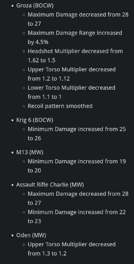Viewport: 134px width, 264px height.
Task: Click the bullet beside Krig 6 (BOCW)
Action: pyautogui.click(x=13, y=120)
